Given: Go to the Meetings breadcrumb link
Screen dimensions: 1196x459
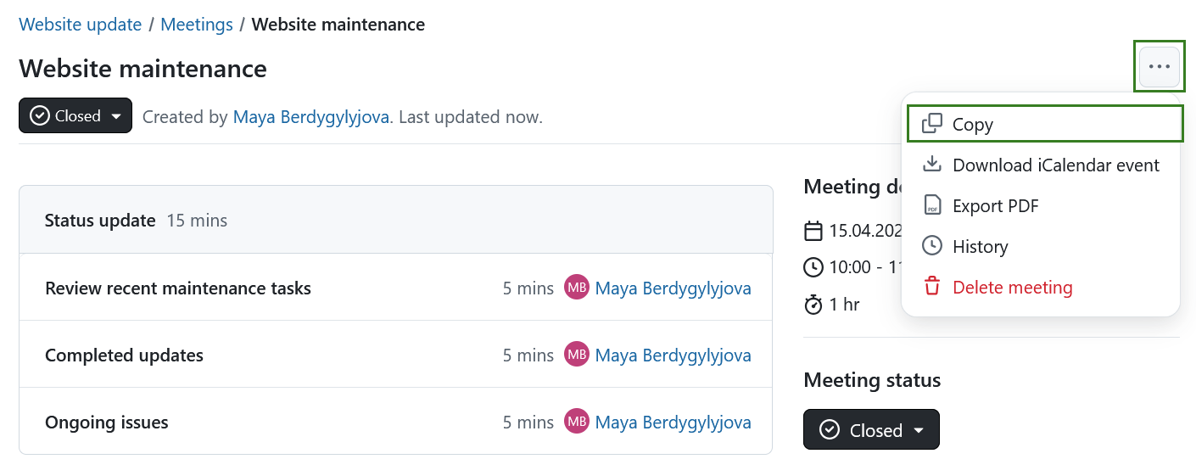Looking at the screenshot, I should point(197,25).
